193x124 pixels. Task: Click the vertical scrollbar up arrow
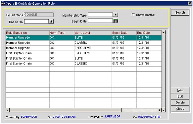pos(164,32)
